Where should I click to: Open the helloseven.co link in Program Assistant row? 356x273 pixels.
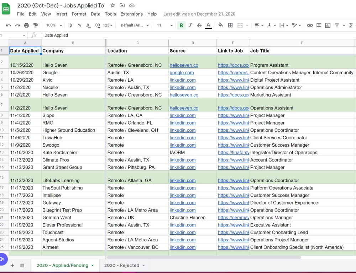184,65
